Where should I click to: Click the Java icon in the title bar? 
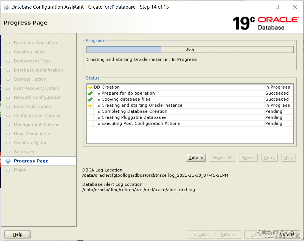(x=7, y=7)
